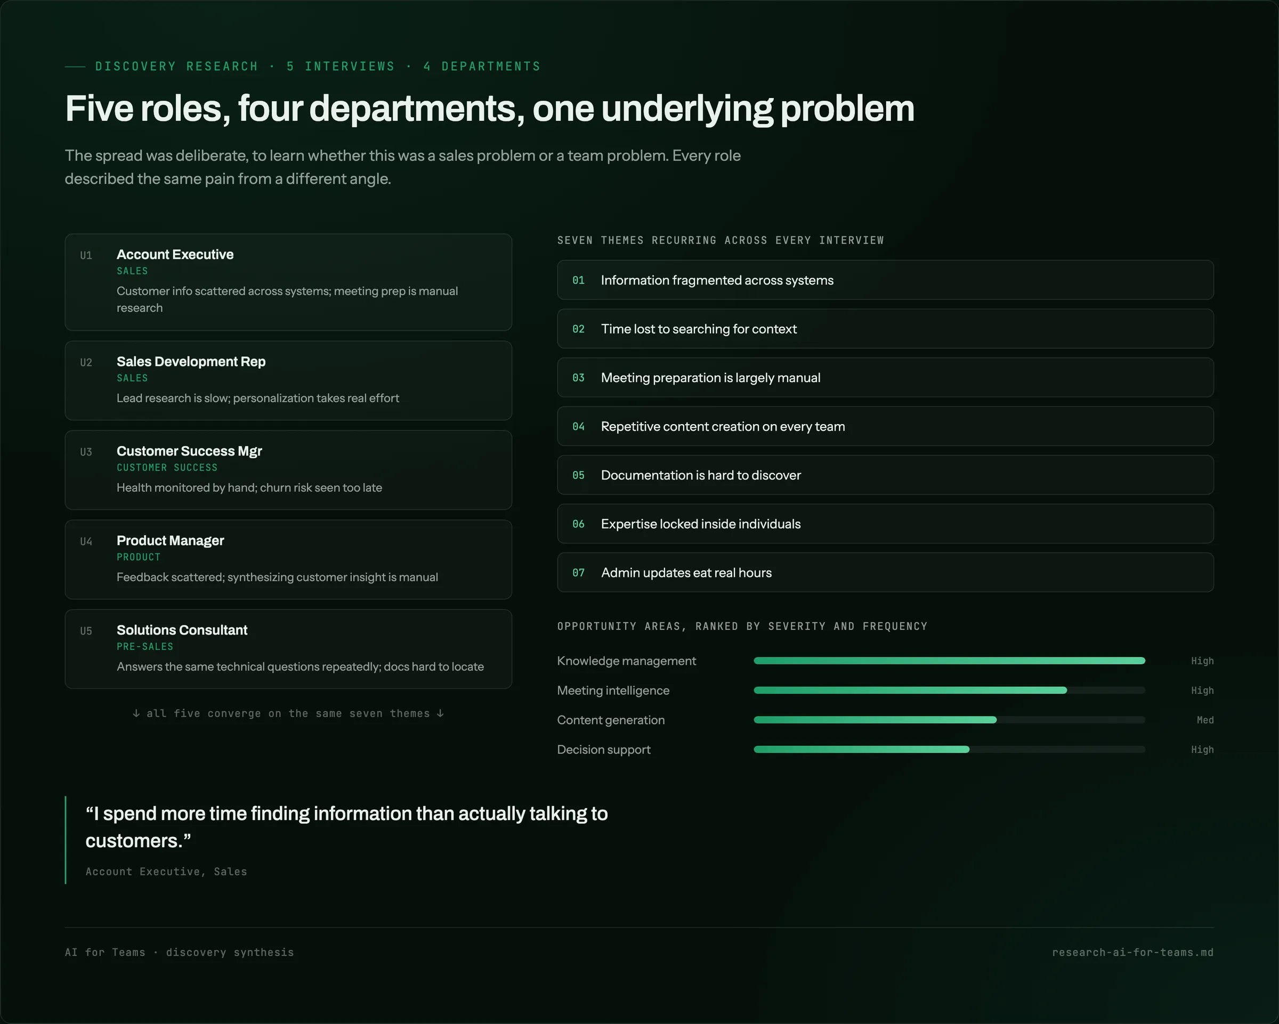Click the OPPORTUNITY AREAS section heading

pos(742,627)
